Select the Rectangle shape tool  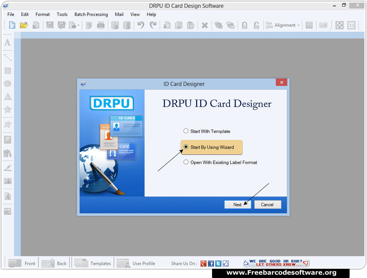pos(8,71)
